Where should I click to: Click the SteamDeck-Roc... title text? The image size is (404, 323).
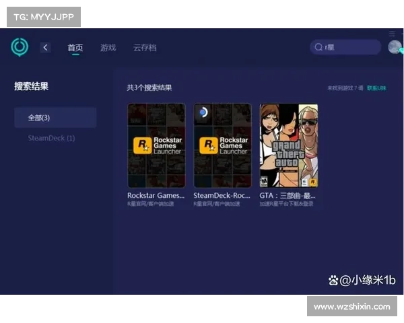click(222, 196)
